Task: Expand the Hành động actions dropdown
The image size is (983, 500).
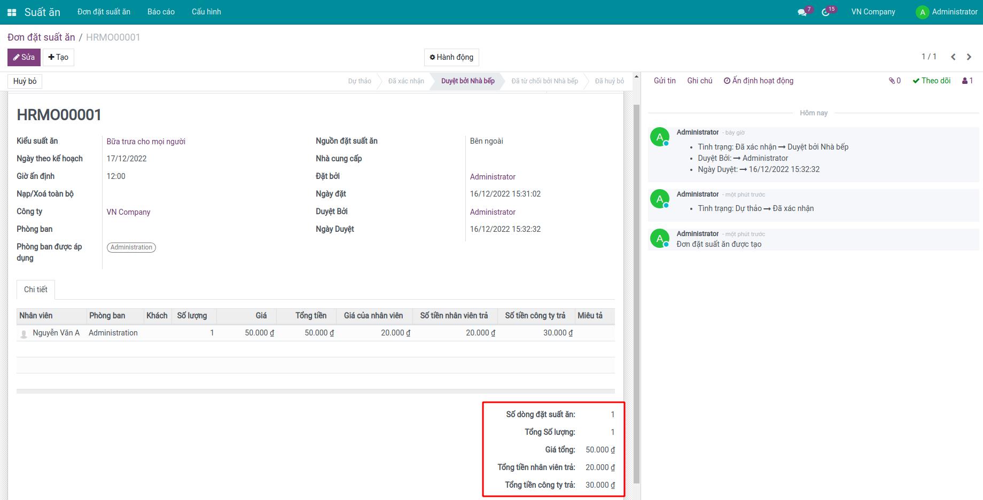Action: [451, 57]
